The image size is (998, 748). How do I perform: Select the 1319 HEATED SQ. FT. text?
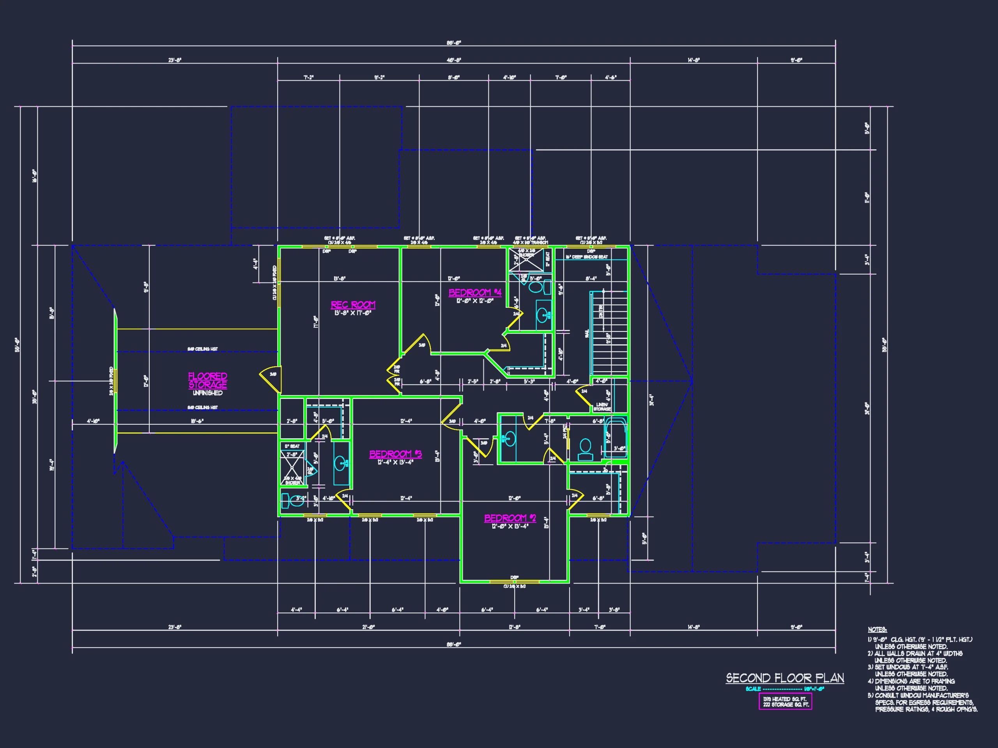click(785, 699)
